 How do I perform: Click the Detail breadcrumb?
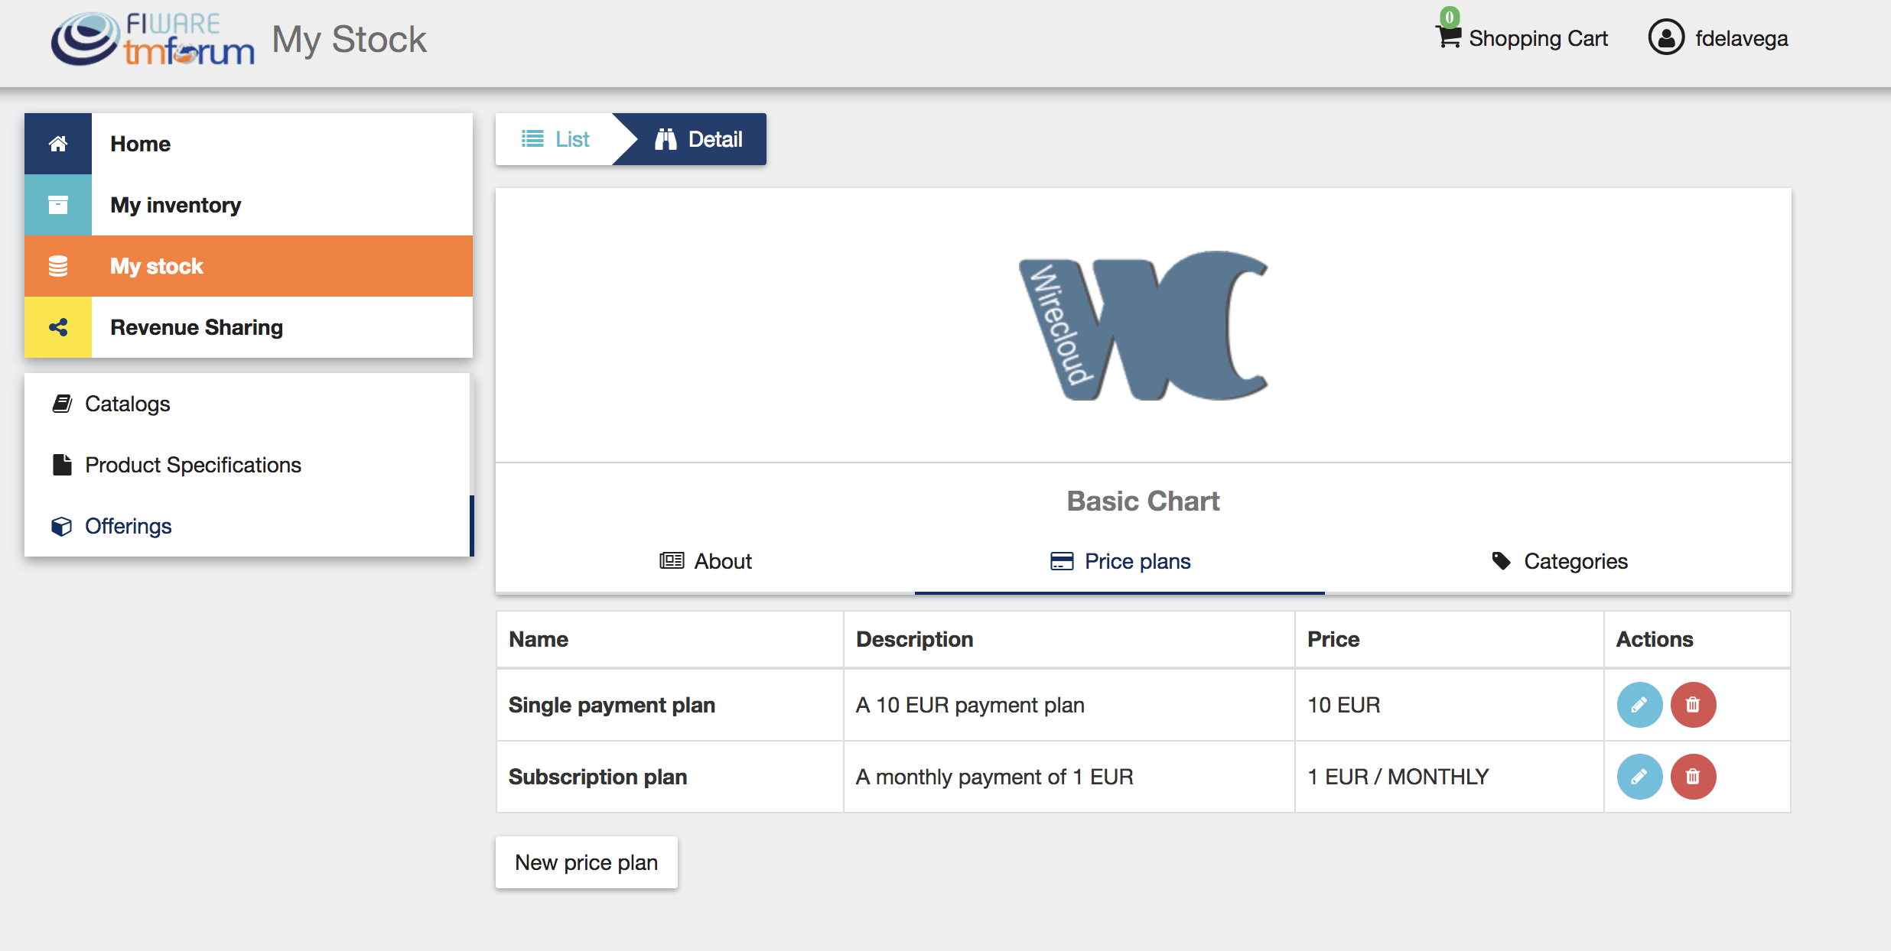pyautogui.click(x=698, y=139)
